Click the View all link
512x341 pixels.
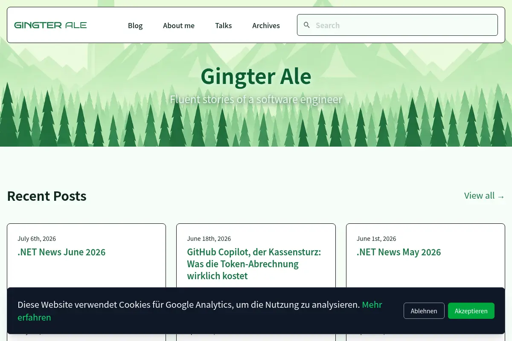(x=484, y=196)
